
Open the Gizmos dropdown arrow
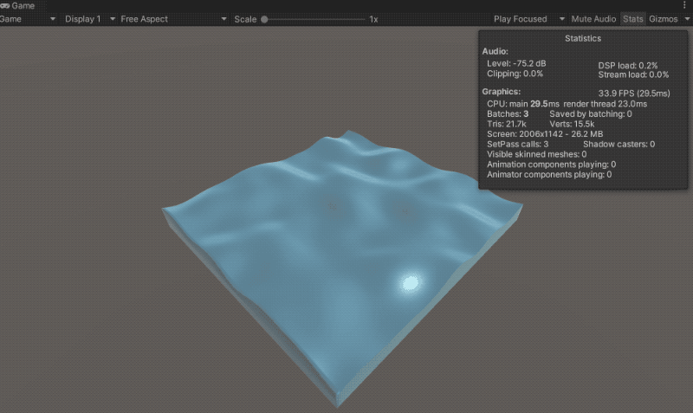coord(687,19)
